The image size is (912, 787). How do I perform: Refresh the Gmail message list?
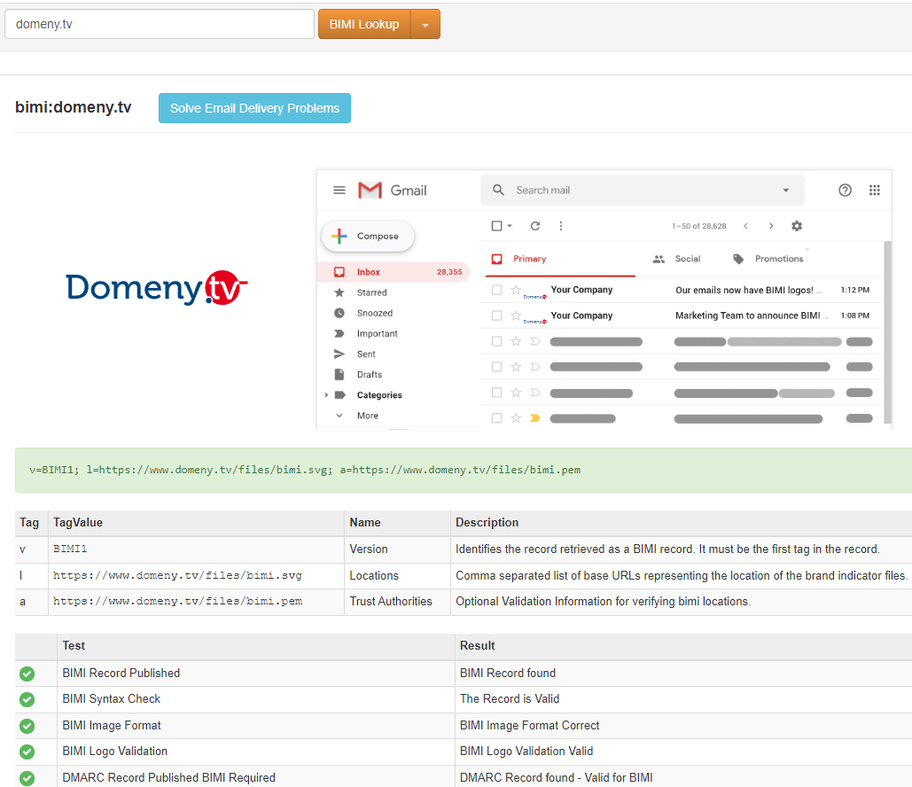coord(535,226)
